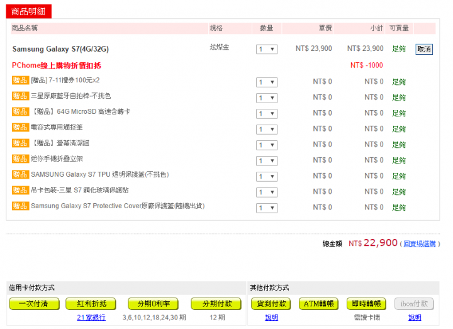The width and height of the screenshot is (453, 329).
Task: Click 足夠 stock status for Galaxy S7
Action: coord(399,49)
